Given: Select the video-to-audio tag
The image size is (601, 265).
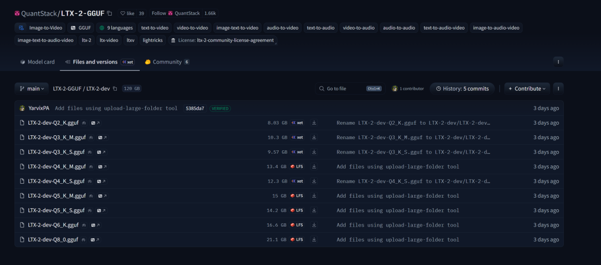Looking at the screenshot, I should point(359,28).
